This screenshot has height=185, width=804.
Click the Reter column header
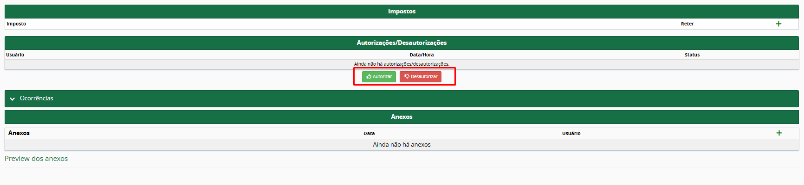tap(687, 24)
